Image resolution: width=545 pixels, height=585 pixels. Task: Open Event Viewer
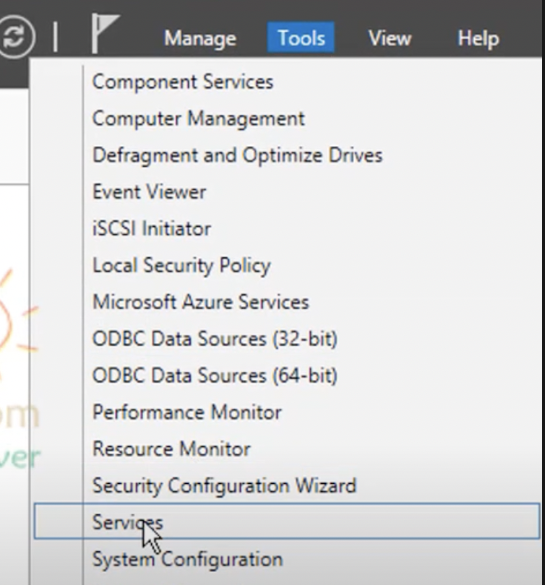tap(148, 191)
